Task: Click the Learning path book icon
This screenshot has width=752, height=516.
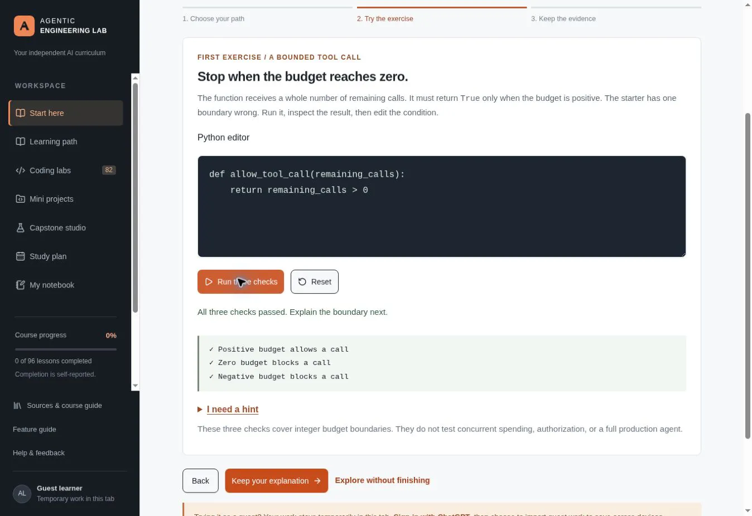Action: (21, 142)
